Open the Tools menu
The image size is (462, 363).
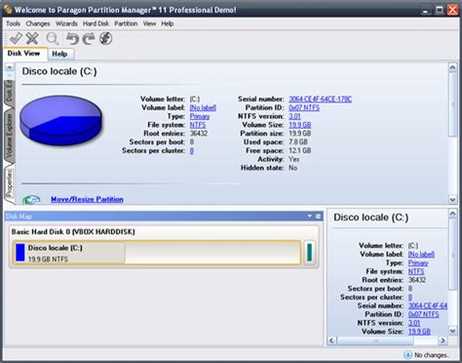(13, 23)
